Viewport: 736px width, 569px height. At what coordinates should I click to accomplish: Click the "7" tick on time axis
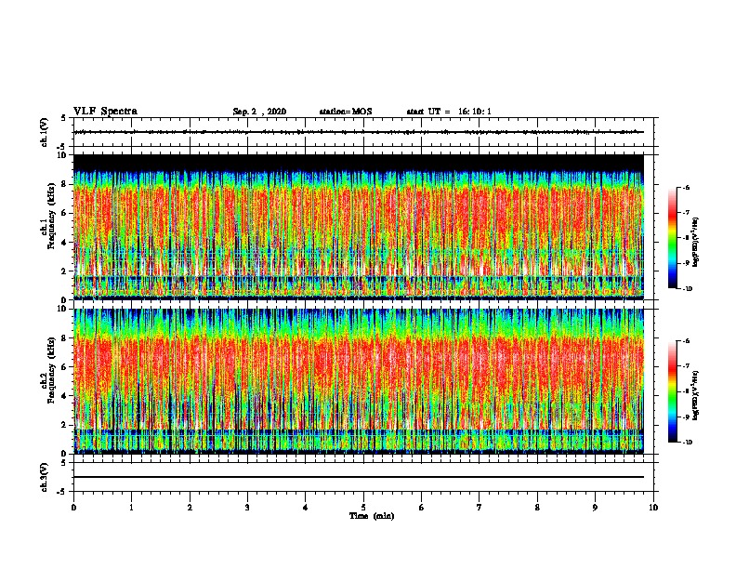[480, 508]
